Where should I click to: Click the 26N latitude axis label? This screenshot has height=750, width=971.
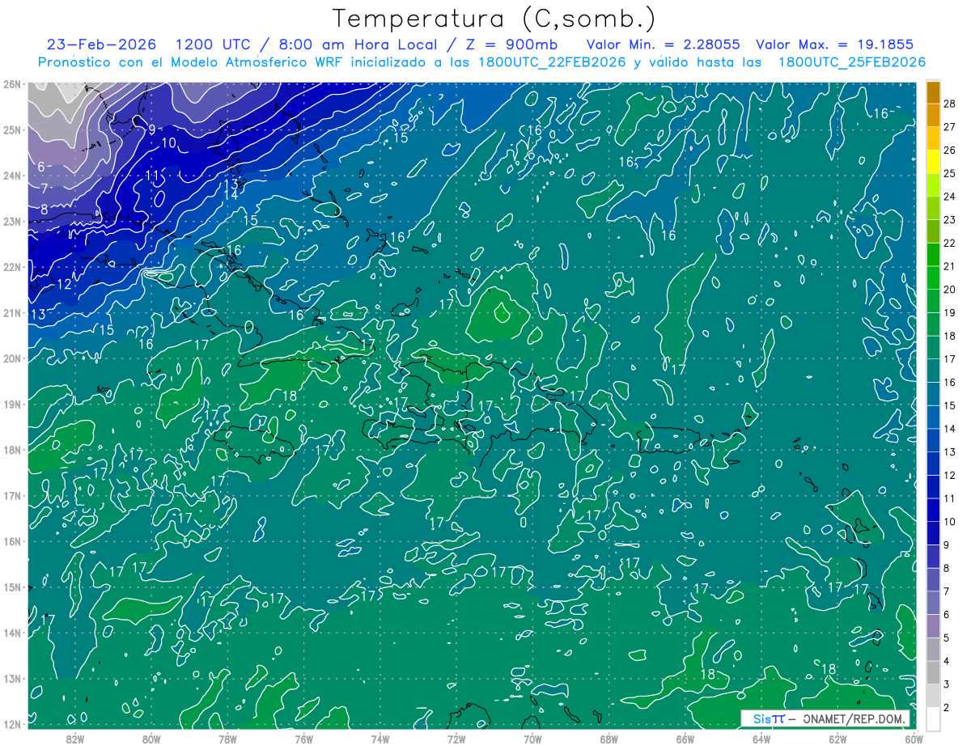pos(11,83)
